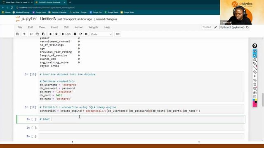Close the Untitled3 Jupyter Notebook tab
This screenshot has height=148, width=264.
(65, 2)
